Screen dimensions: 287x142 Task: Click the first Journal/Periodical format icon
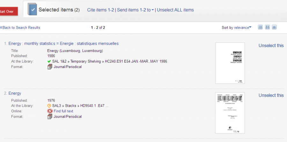pos(50,67)
